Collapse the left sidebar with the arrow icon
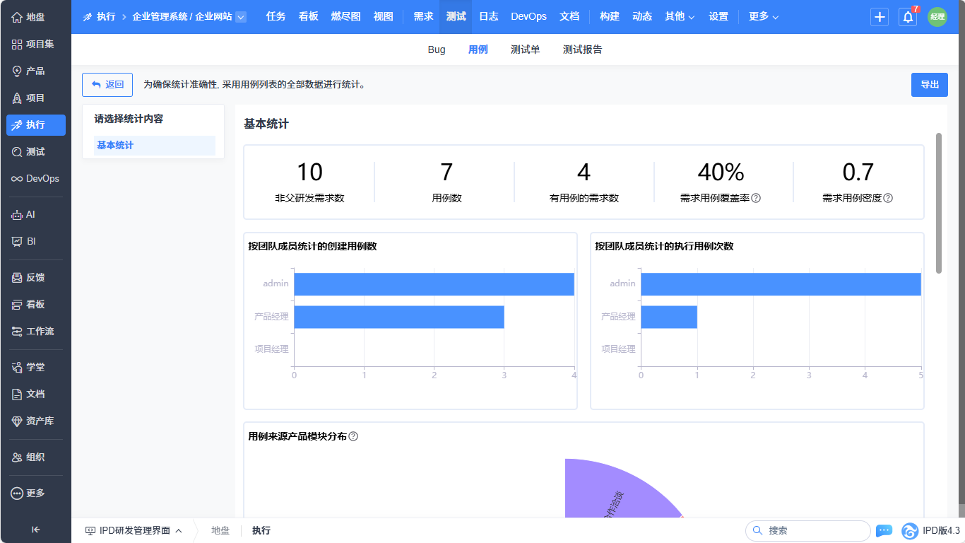Viewport: 965px width, 543px height. tap(35, 529)
